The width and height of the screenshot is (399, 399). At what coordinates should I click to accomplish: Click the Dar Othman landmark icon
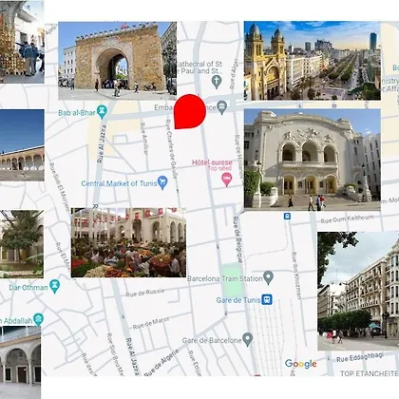pos(55,286)
